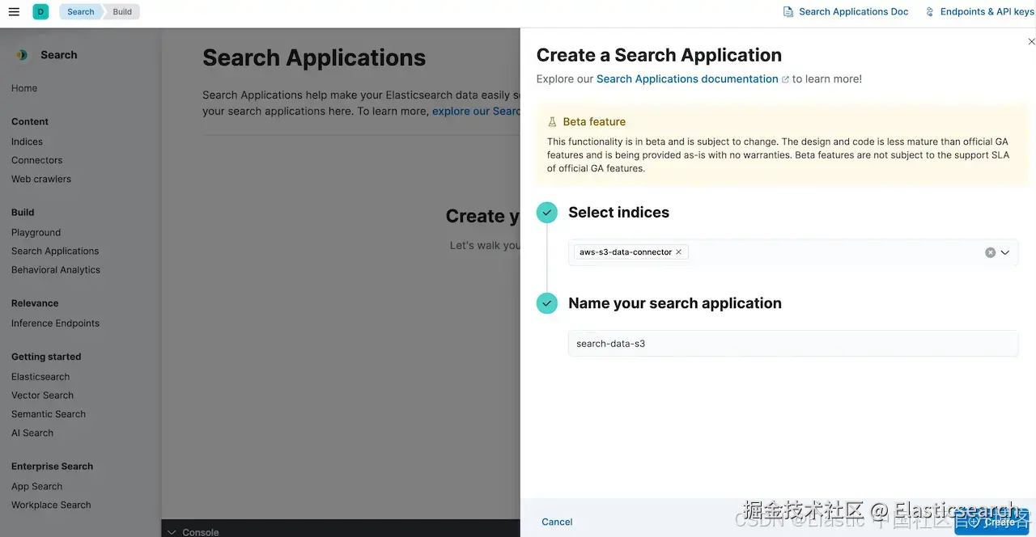Select the Build breadcrumb tab

(122, 11)
